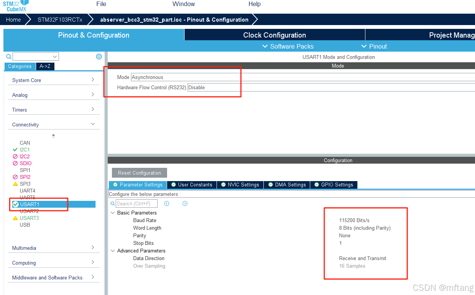Click the parameter Search (Ctrl+F) field

pos(137,204)
